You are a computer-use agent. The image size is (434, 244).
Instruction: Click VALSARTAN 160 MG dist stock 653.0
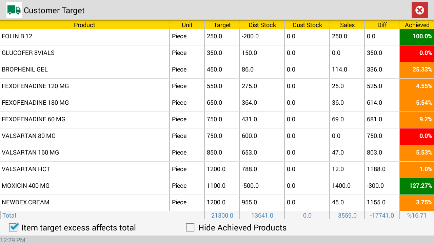pos(249,152)
